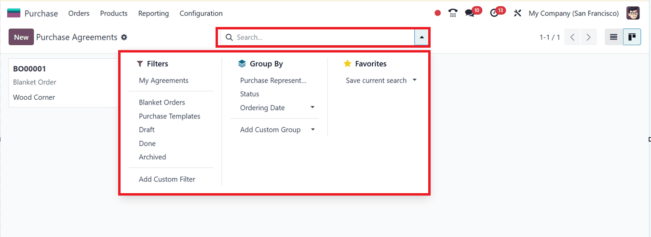This screenshot has width=651, height=237.
Task: Open the Reporting menu
Action: [153, 13]
